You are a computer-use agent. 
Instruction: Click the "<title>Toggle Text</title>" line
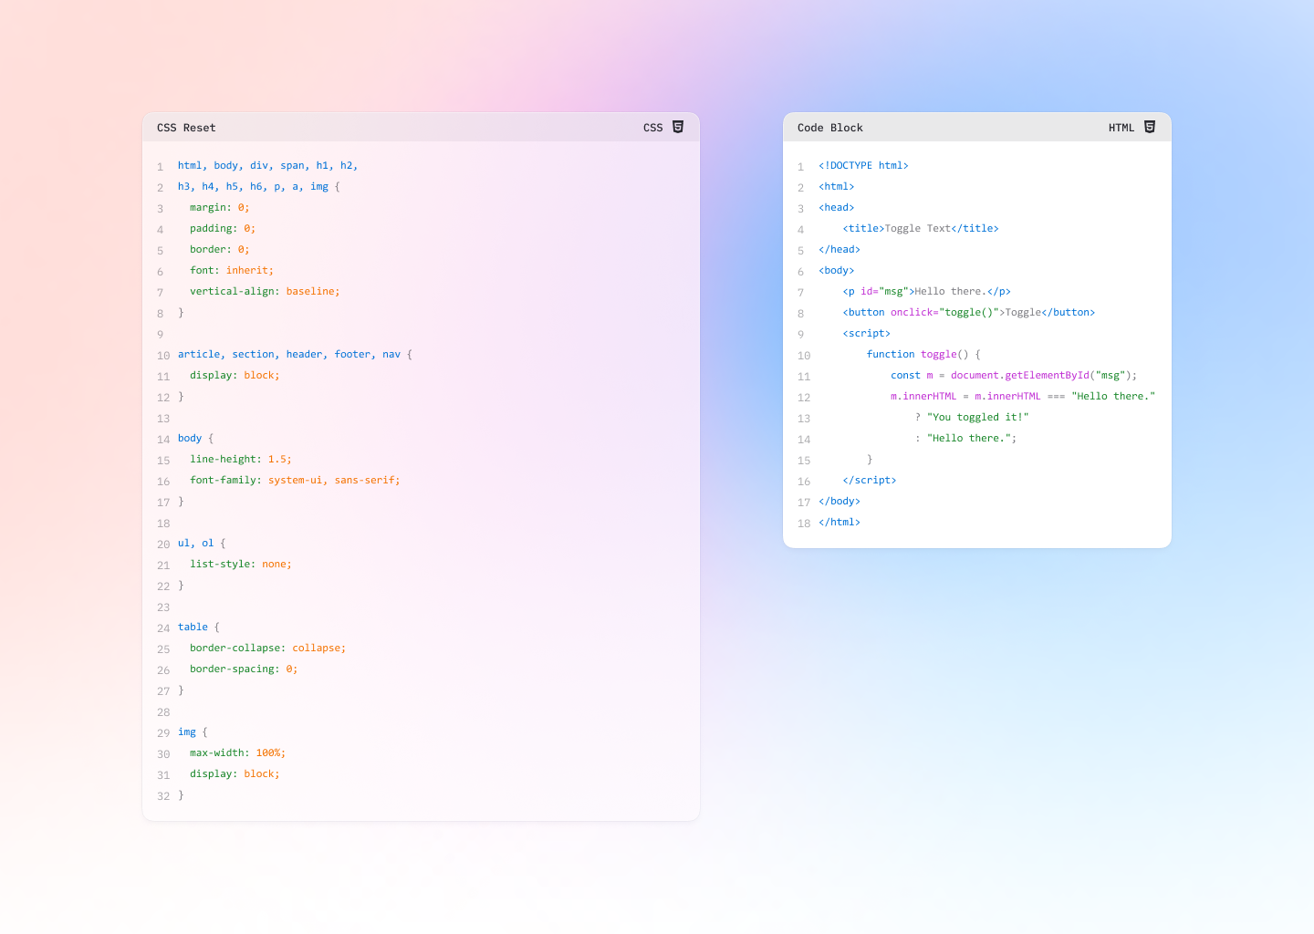921,229
